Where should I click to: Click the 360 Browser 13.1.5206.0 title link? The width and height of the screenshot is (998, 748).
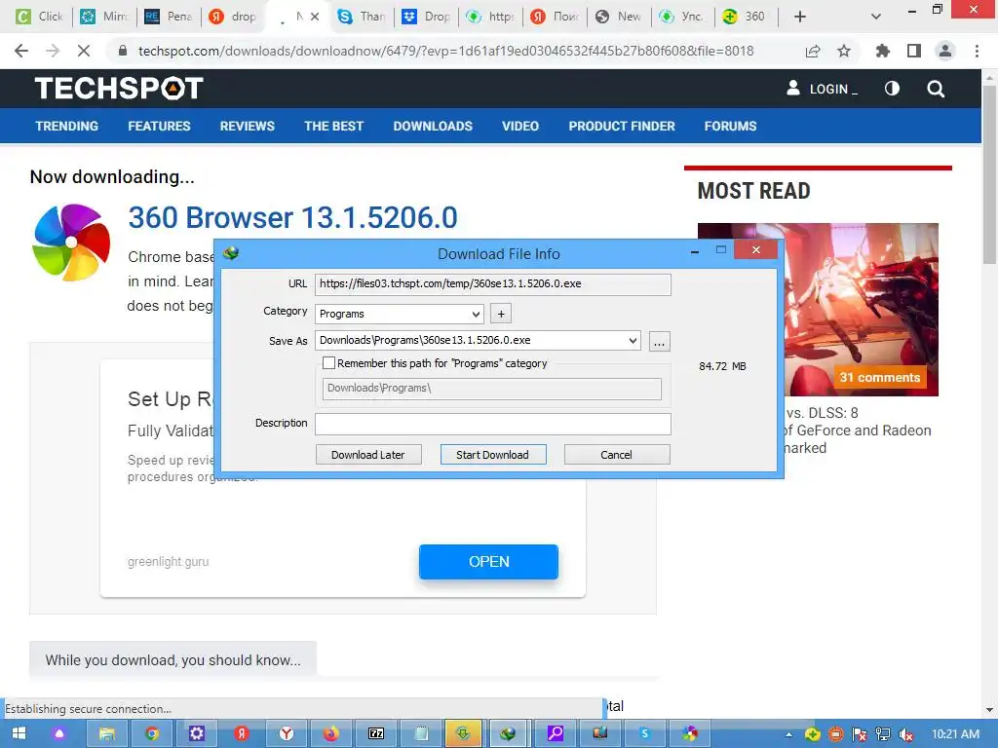tap(292, 217)
